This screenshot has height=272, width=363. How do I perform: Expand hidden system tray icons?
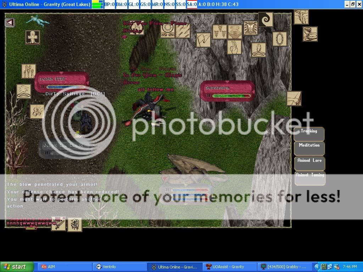(x=317, y=267)
